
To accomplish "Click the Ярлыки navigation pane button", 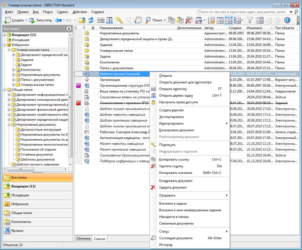I will coord(37,231).
